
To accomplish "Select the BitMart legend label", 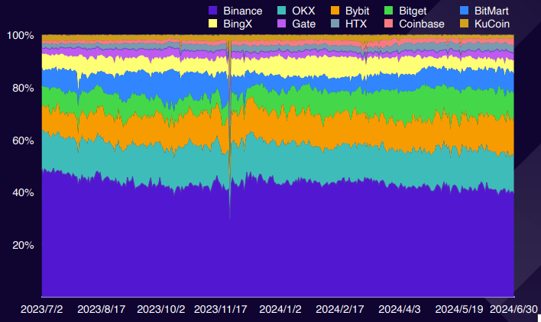I will tap(491, 11).
